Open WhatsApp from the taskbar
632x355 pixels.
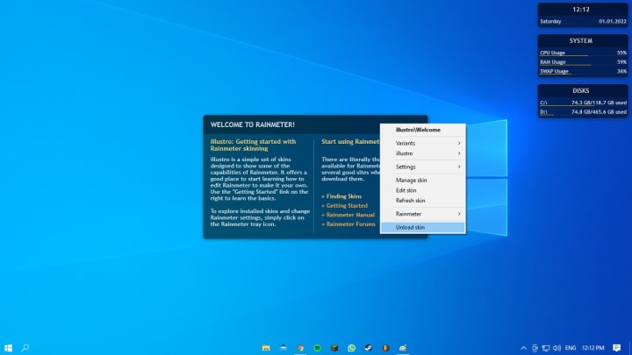point(351,348)
